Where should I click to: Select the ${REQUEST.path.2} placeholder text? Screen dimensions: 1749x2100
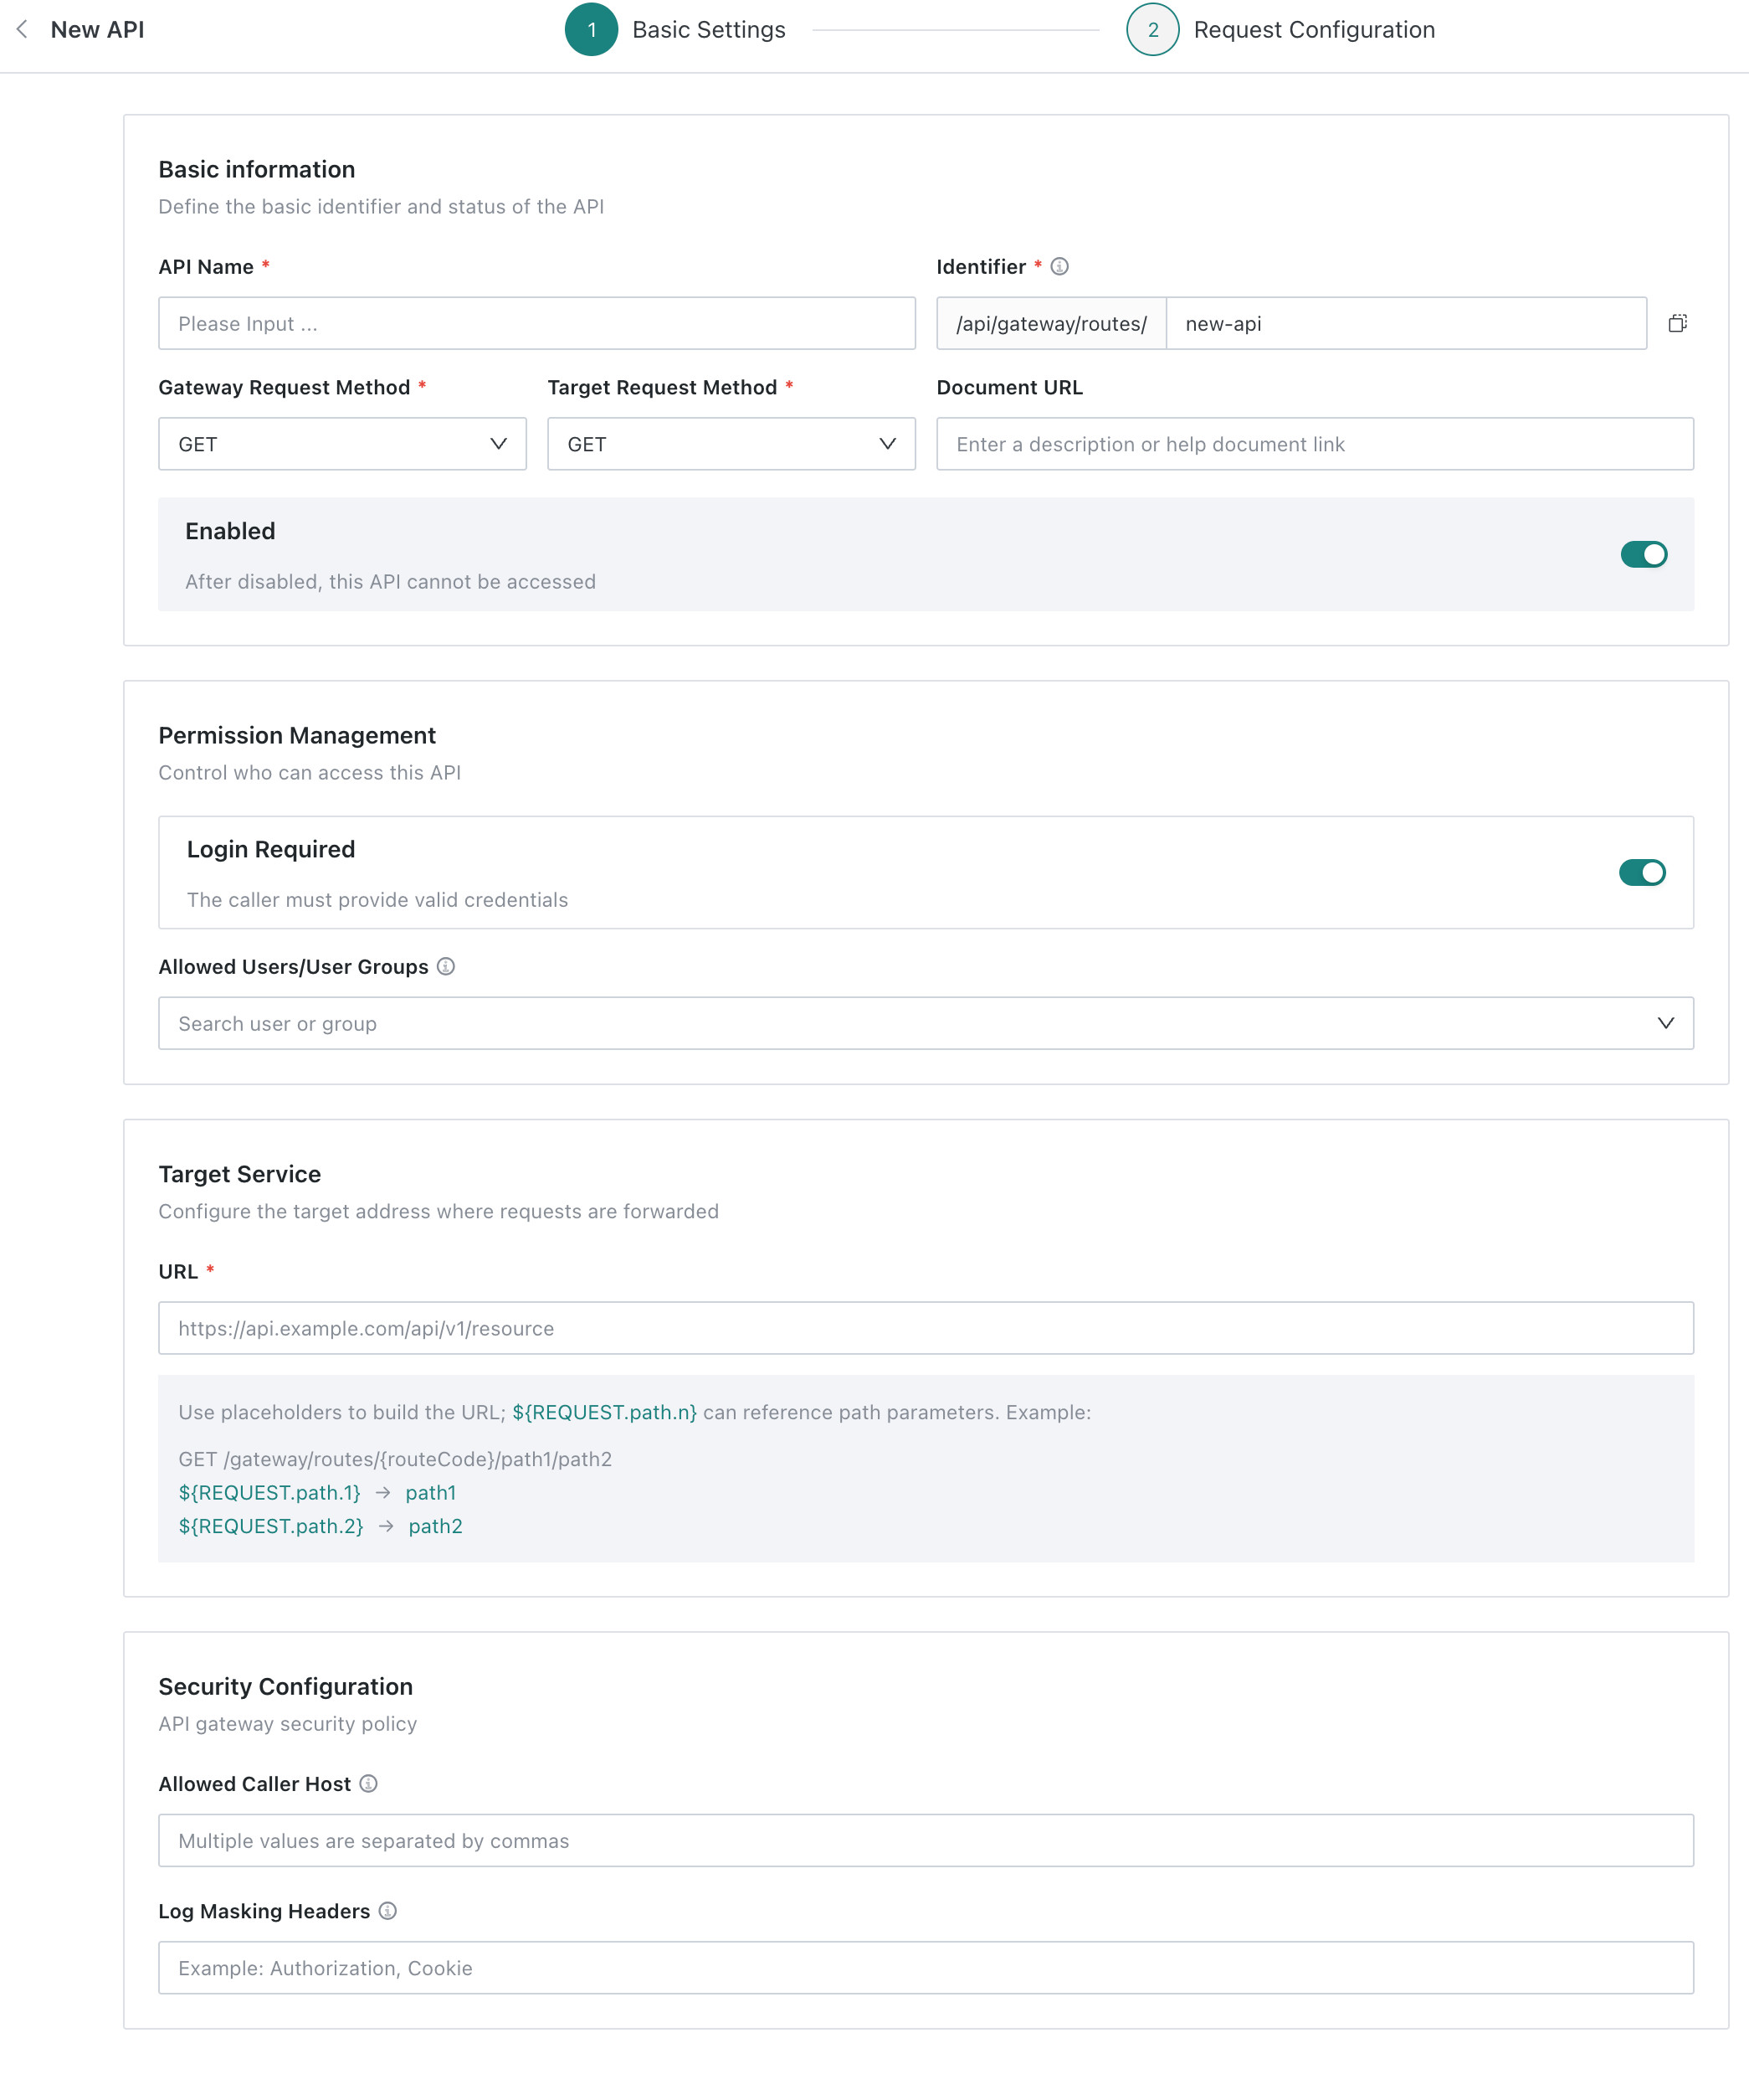click(271, 1526)
